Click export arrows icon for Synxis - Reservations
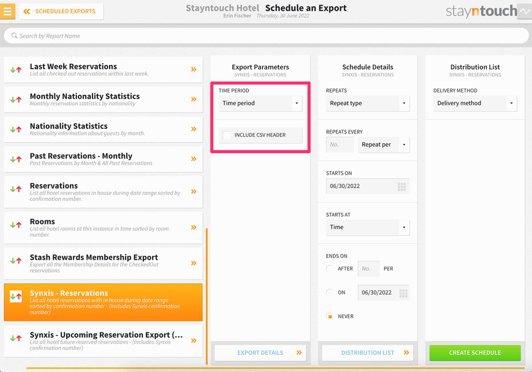Viewport: 532px width, 372px height. tap(16, 296)
